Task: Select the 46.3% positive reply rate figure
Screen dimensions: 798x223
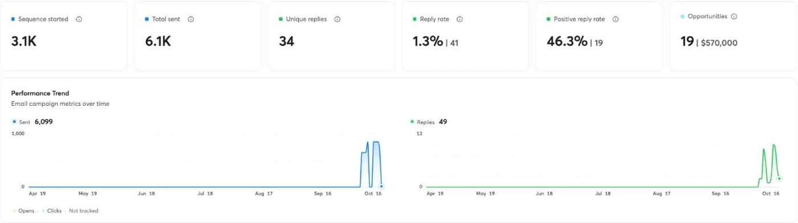Action: 567,41
